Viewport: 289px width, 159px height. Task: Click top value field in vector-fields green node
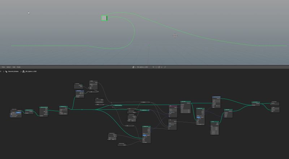point(215,127)
